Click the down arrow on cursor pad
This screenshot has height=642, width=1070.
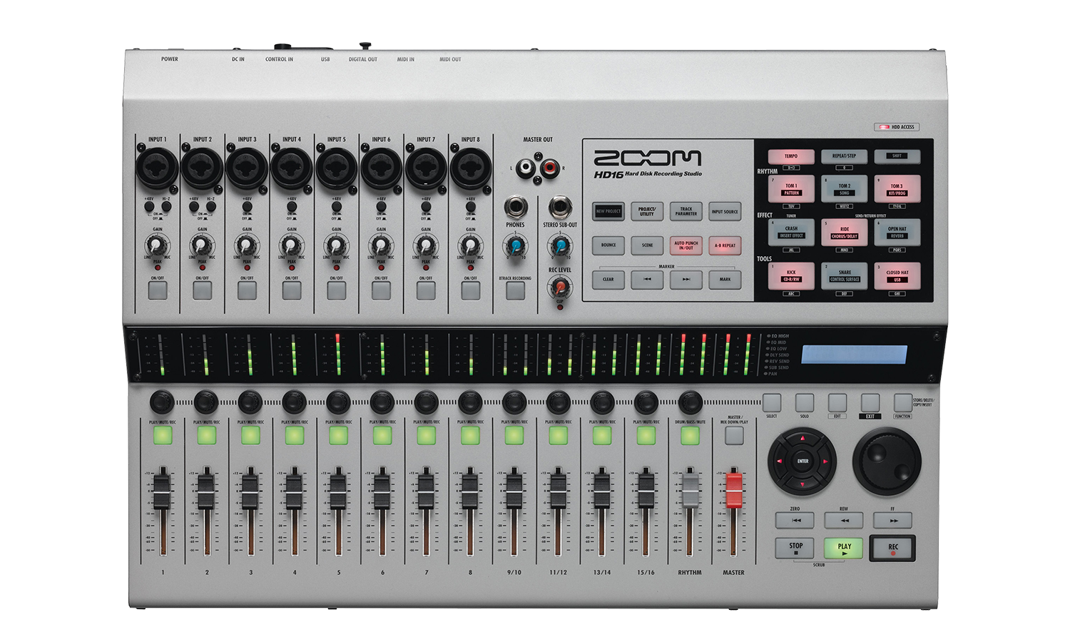coord(802,484)
